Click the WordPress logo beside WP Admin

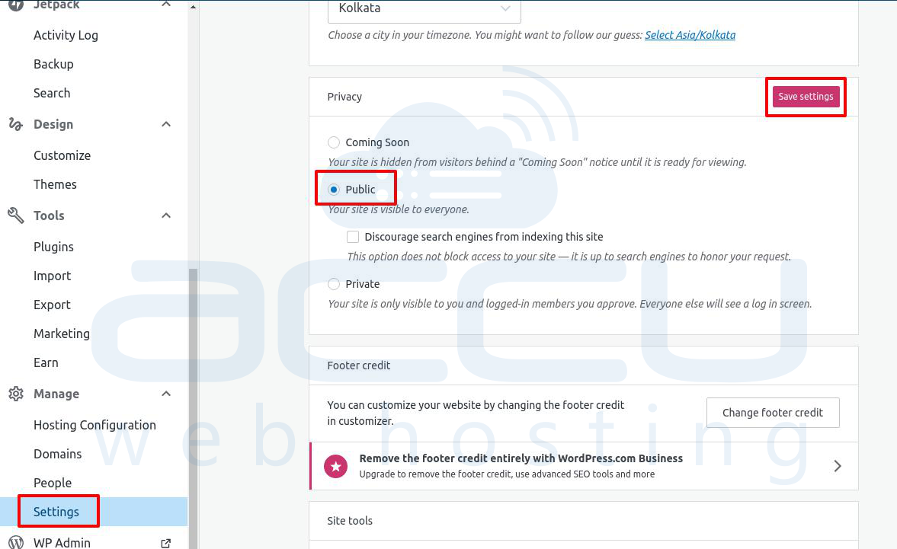(16, 542)
